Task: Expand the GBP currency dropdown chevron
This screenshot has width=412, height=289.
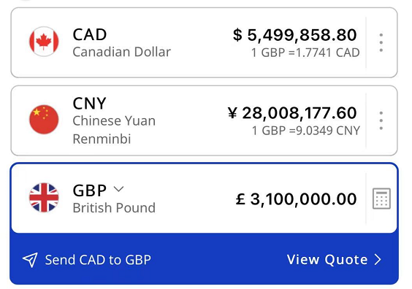Action: 118,189
